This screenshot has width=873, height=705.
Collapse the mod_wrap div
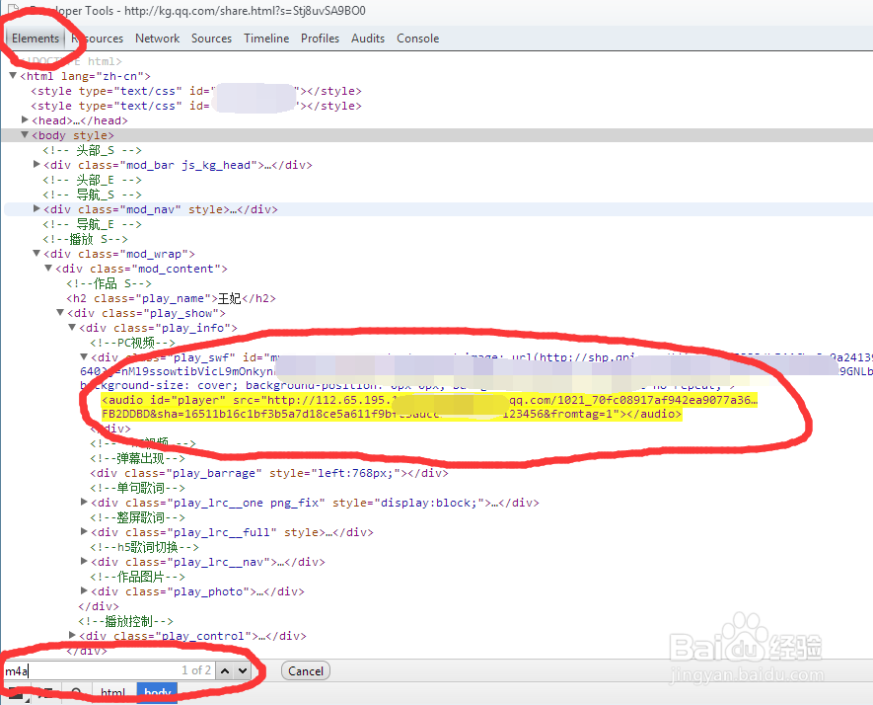(36, 254)
